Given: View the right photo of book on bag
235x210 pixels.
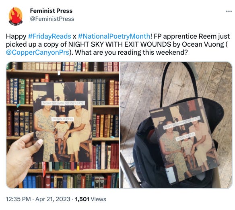Looking at the screenshot, I should 176,125.
